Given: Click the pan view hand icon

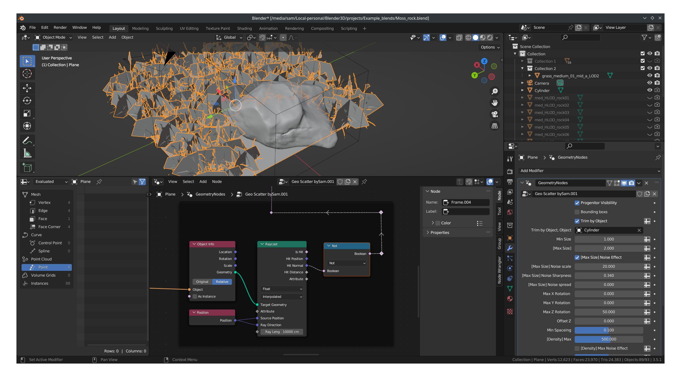Looking at the screenshot, I should [x=494, y=103].
